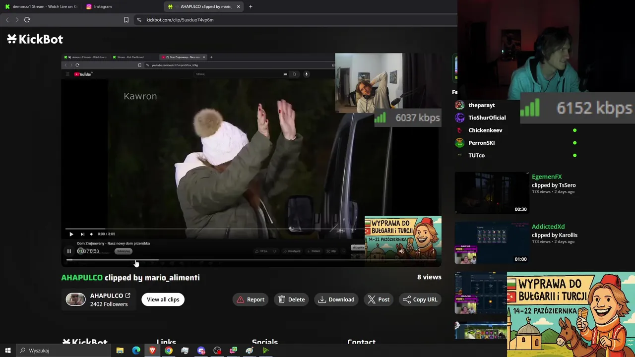Click the Wyszukaj taskbar search box
The height and width of the screenshot is (357, 635).
tap(63, 351)
